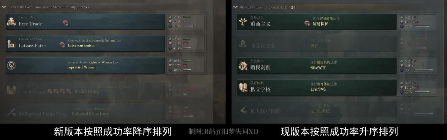Click Free Trade's 35.3% success chance bar
Viewport: 447px width, 140px height.
pyautogui.click(x=186, y=17)
